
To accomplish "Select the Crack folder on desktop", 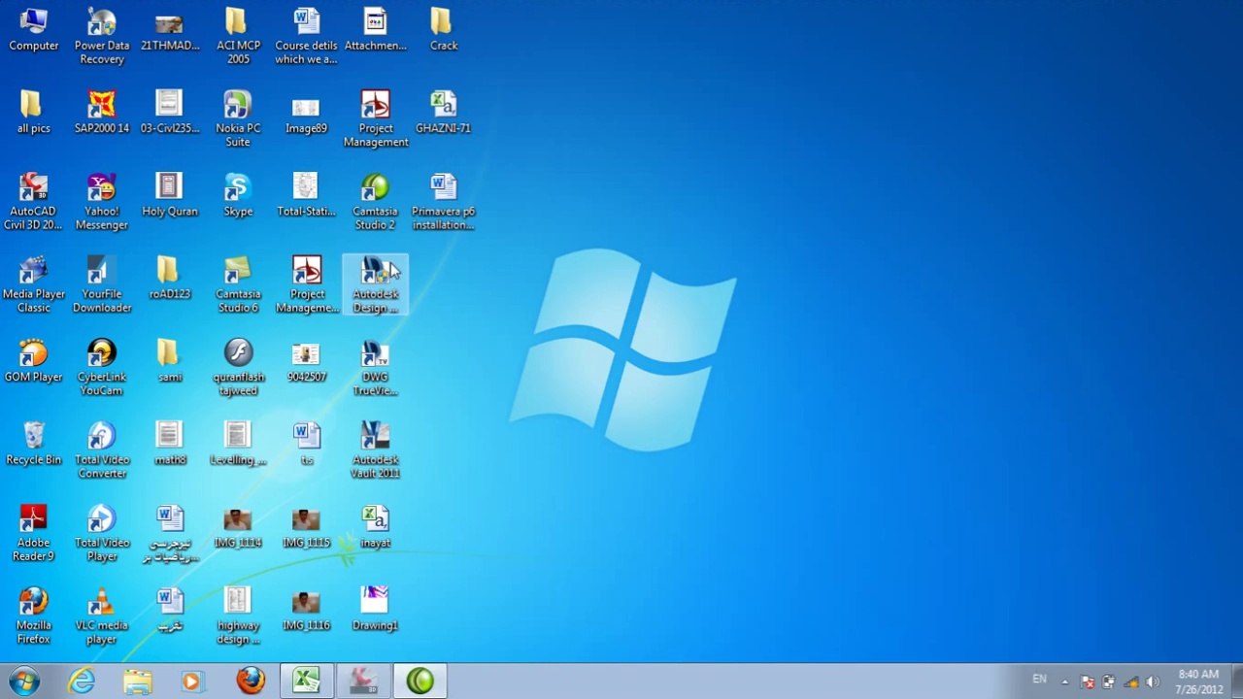I will (443, 29).
